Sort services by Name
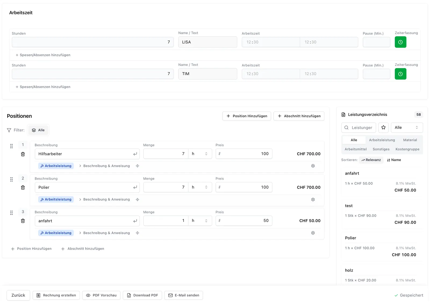 coord(394,160)
